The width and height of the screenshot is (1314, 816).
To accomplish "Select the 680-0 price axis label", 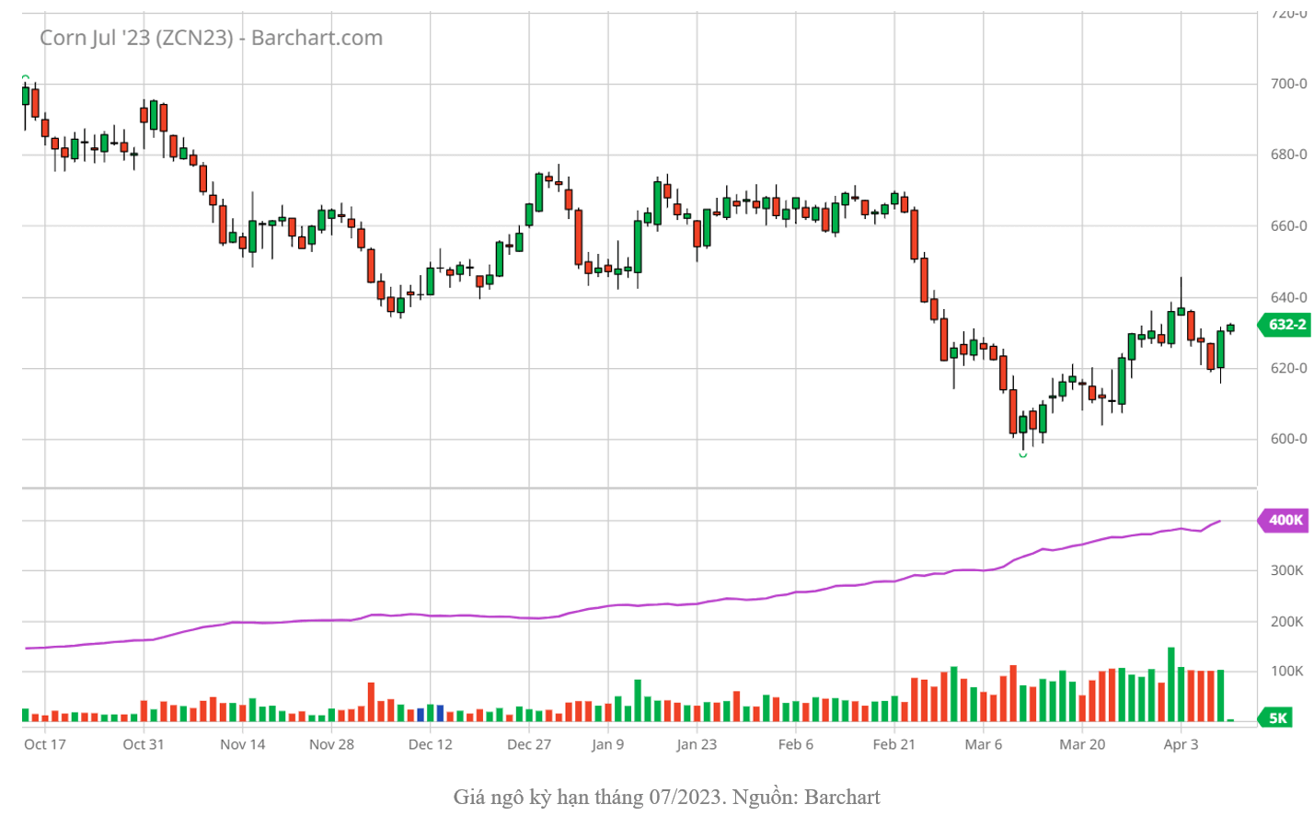I will pyautogui.click(x=1288, y=155).
